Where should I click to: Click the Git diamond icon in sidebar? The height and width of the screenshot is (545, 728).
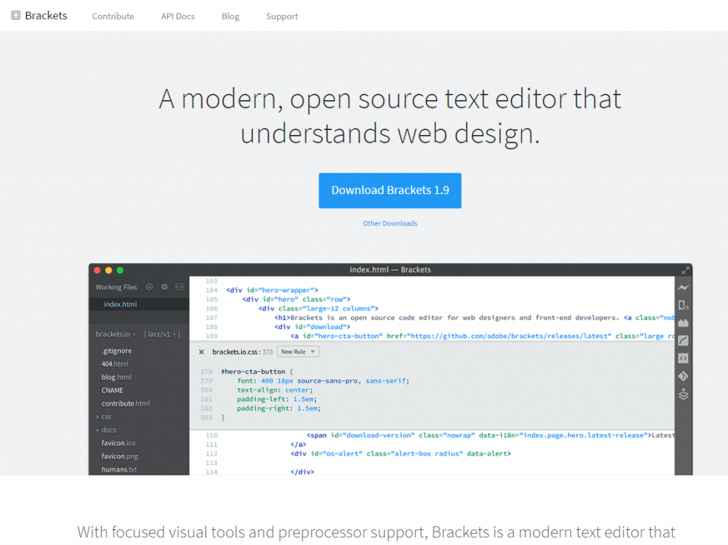(683, 376)
